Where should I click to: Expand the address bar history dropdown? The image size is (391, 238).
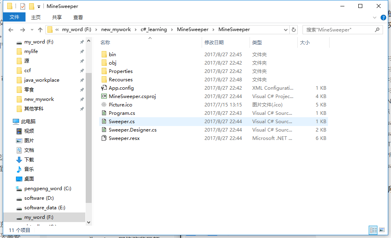point(286,30)
